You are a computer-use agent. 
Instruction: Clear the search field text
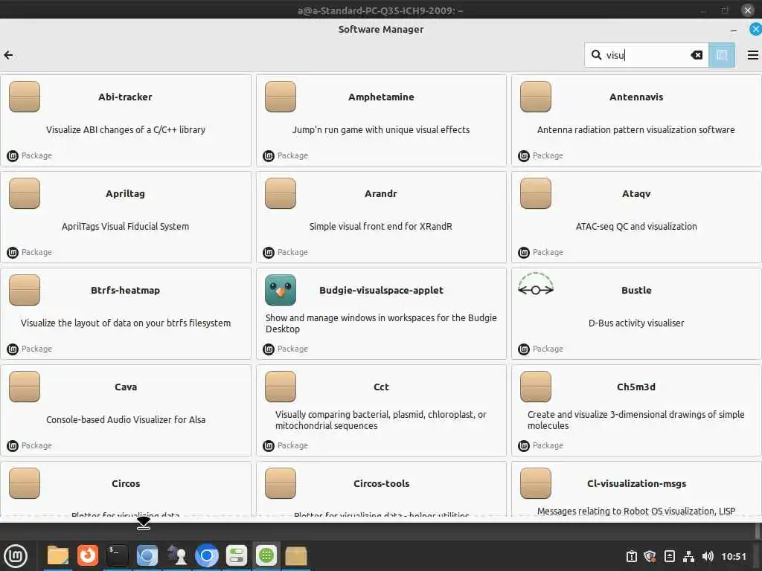(697, 55)
